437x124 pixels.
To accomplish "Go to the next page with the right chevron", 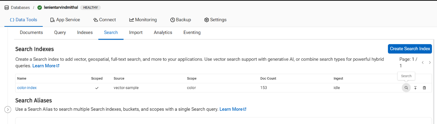I will [x=430, y=63].
